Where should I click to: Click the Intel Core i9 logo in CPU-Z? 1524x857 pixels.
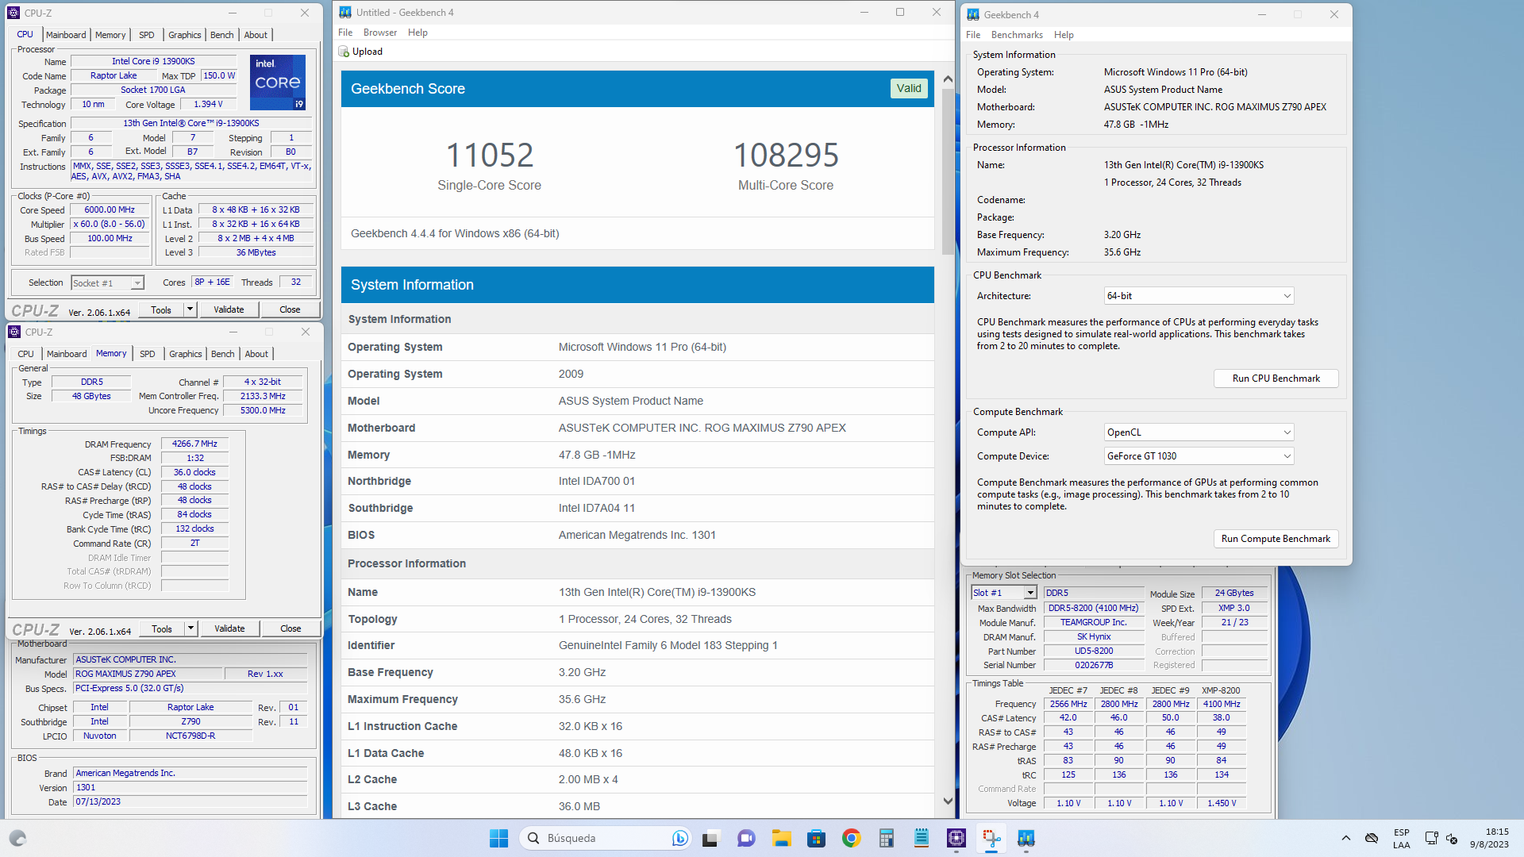pos(278,82)
